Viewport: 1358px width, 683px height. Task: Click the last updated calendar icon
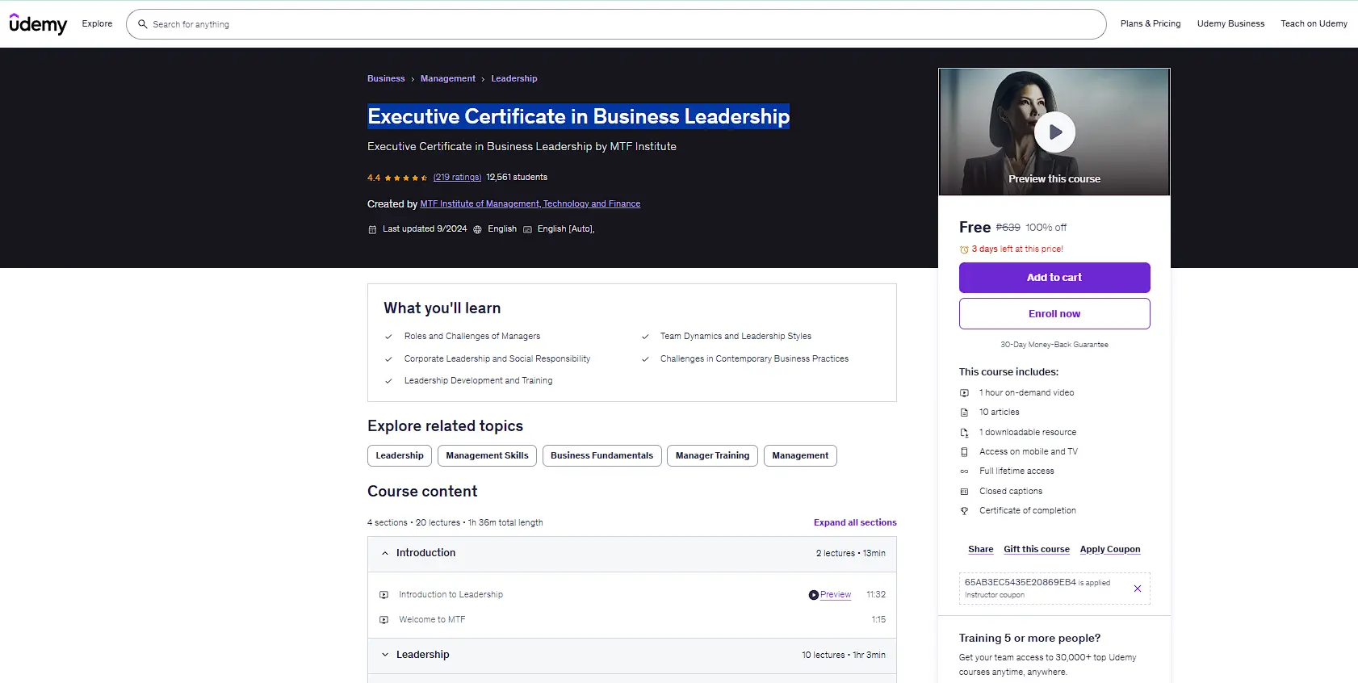[x=372, y=229]
